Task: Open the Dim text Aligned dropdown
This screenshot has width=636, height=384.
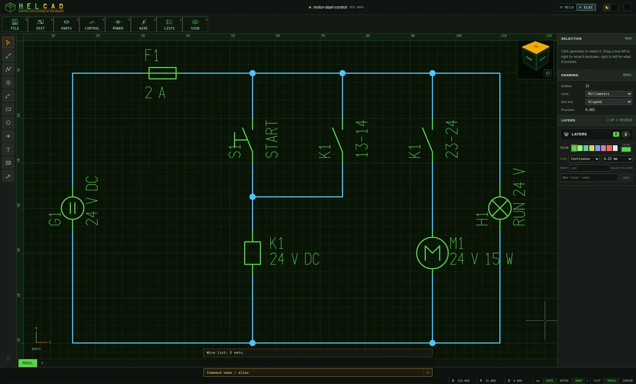Action: (609, 102)
